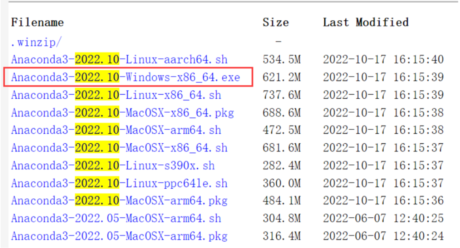Click the timestamp in the Linux-s390x.sh row
This screenshot has width=460, height=248.
coord(383,166)
